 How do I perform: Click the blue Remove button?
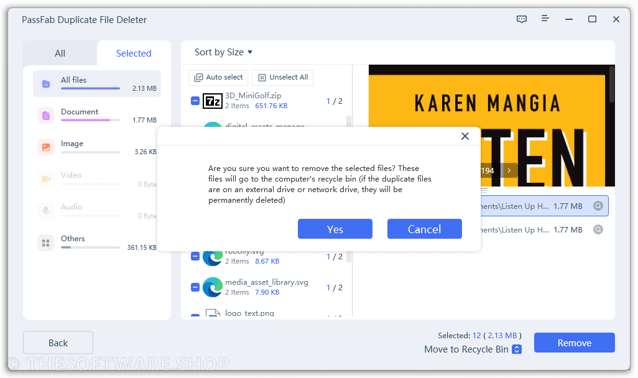point(574,343)
